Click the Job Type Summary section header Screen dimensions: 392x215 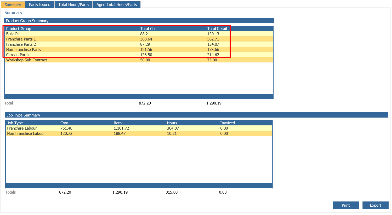tap(196, 115)
